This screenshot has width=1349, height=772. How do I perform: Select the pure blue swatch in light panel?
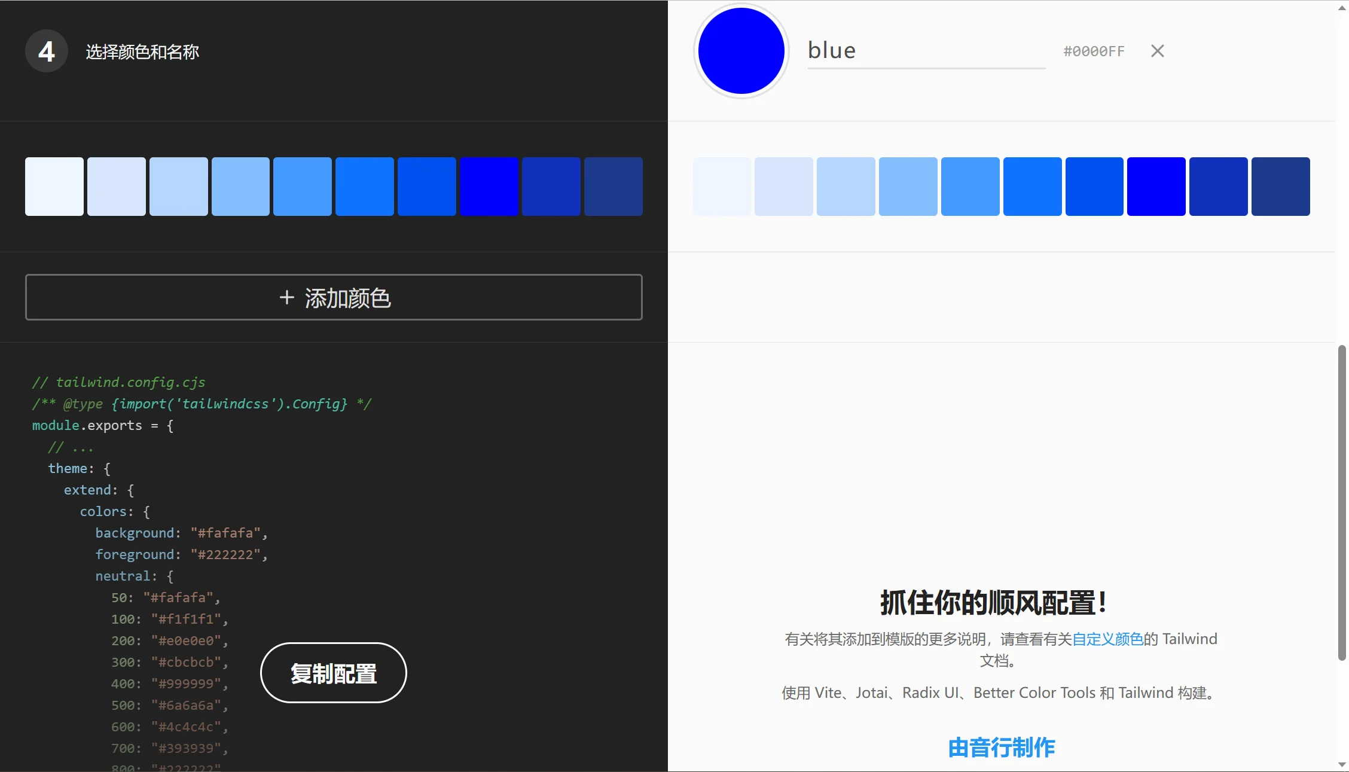pyautogui.click(x=1156, y=187)
